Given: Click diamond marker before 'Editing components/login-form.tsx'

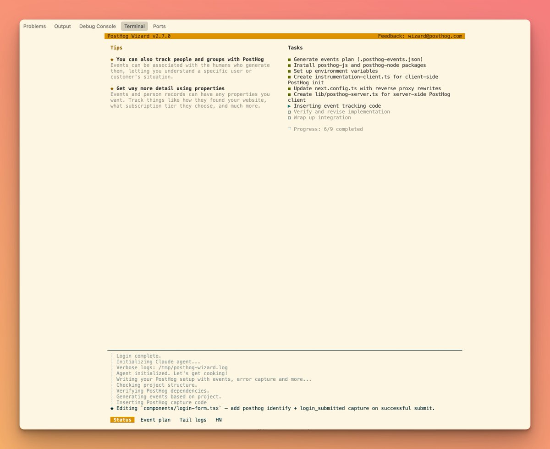Looking at the screenshot, I should (x=112, y=408).
